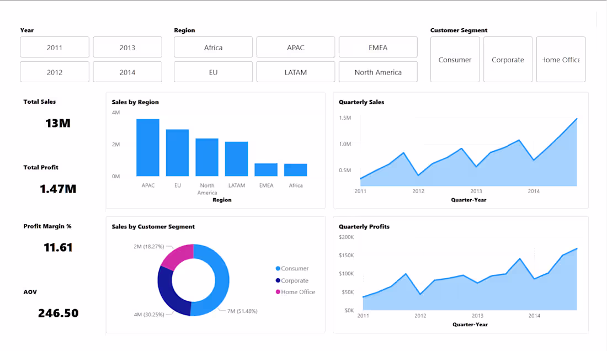Select the 2011 year slicer button
Screen dimensions: 607x351
pyautogui.click(x=55, y=47)
